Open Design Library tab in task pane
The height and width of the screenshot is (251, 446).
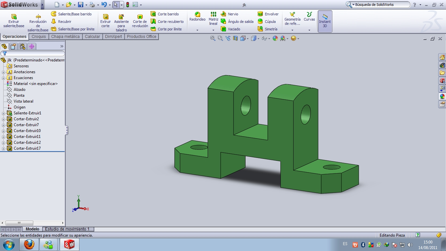pos(442,65)
